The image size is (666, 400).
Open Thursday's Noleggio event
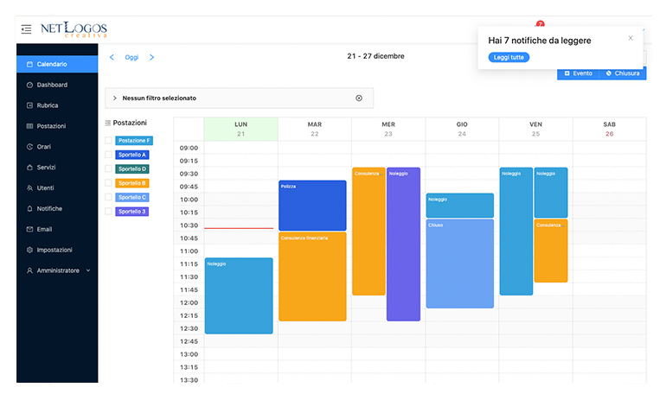(x=460, y=206)
